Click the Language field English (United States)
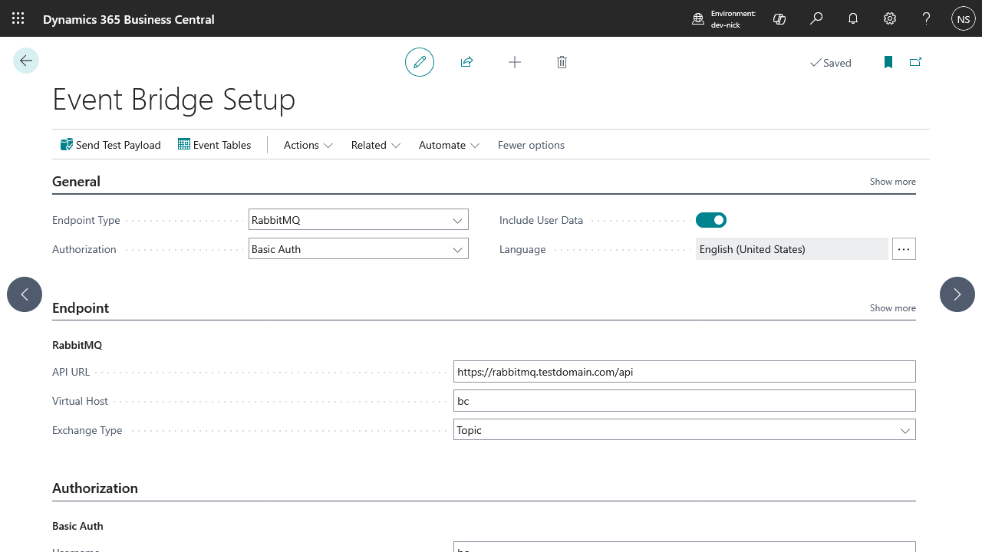The image size is (982, 552). (792, 249)
